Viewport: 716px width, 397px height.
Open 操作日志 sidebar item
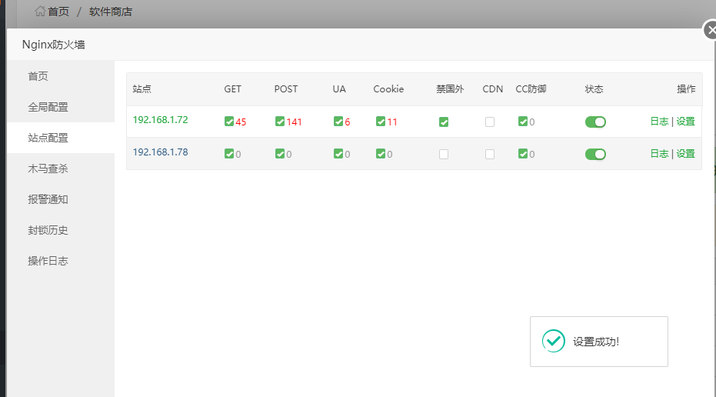[48, 261]
